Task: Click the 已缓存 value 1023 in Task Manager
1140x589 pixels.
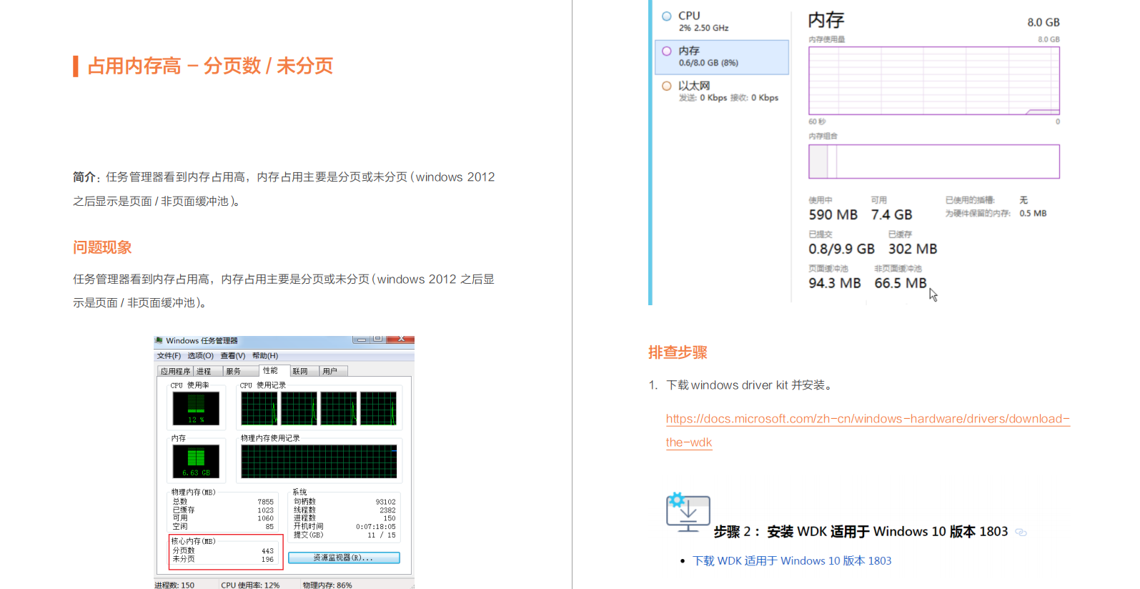Action: point(265,510)
